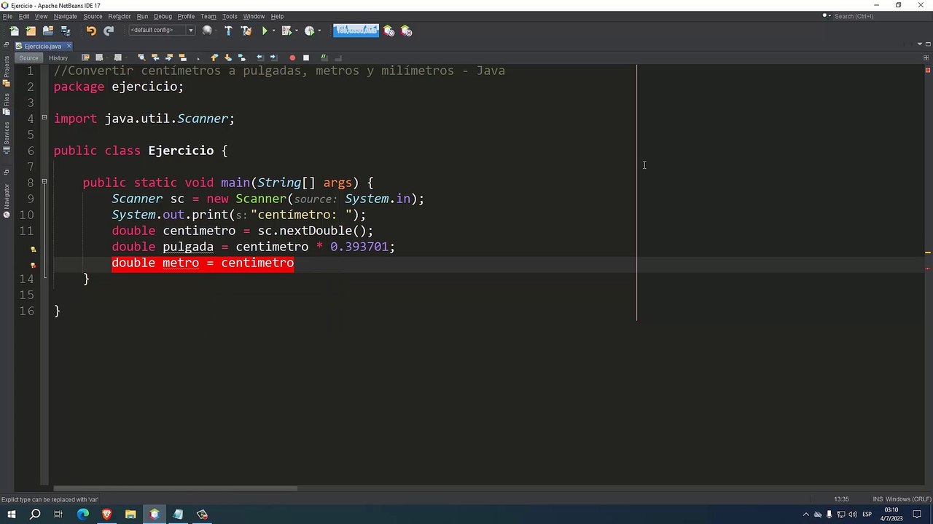Open a project using the toolbar icon
933x524 pixels.
coord(48,31)
